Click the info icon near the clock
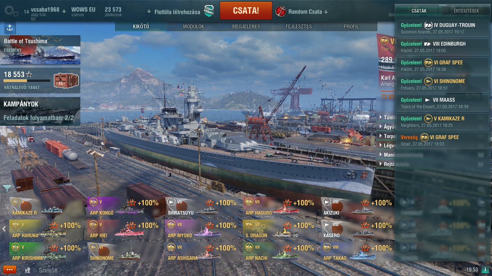 pos(485,270)
